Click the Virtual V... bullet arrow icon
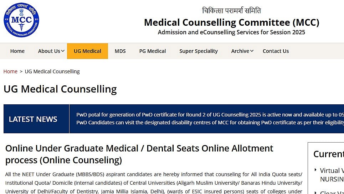 point(315,170)
